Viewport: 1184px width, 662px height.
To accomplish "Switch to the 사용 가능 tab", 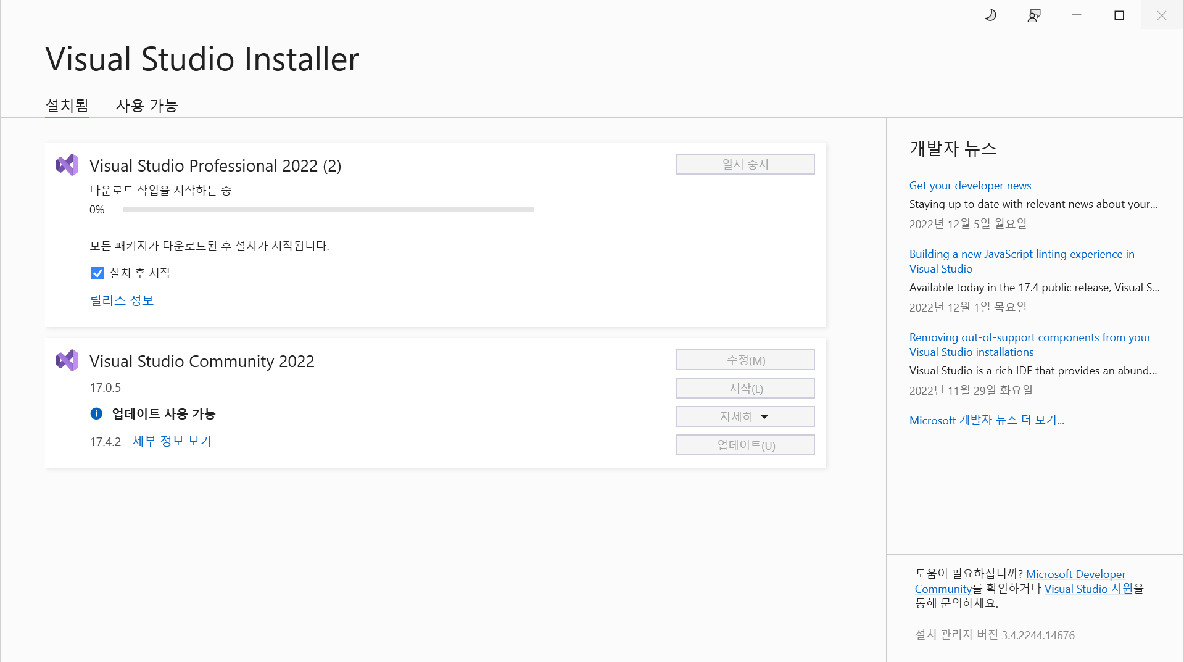I will (x=147, y=106).
